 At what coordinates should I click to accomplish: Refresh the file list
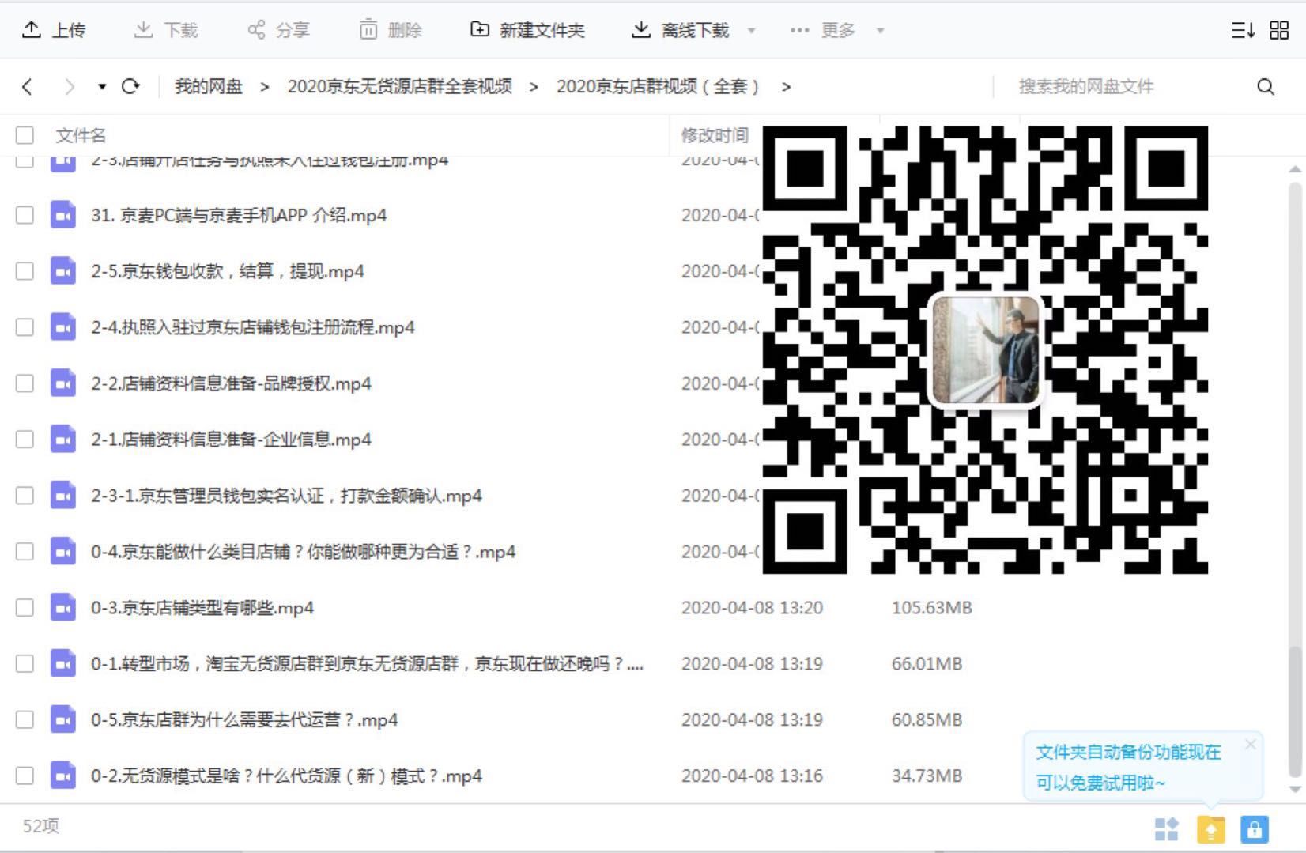point(130,86)
